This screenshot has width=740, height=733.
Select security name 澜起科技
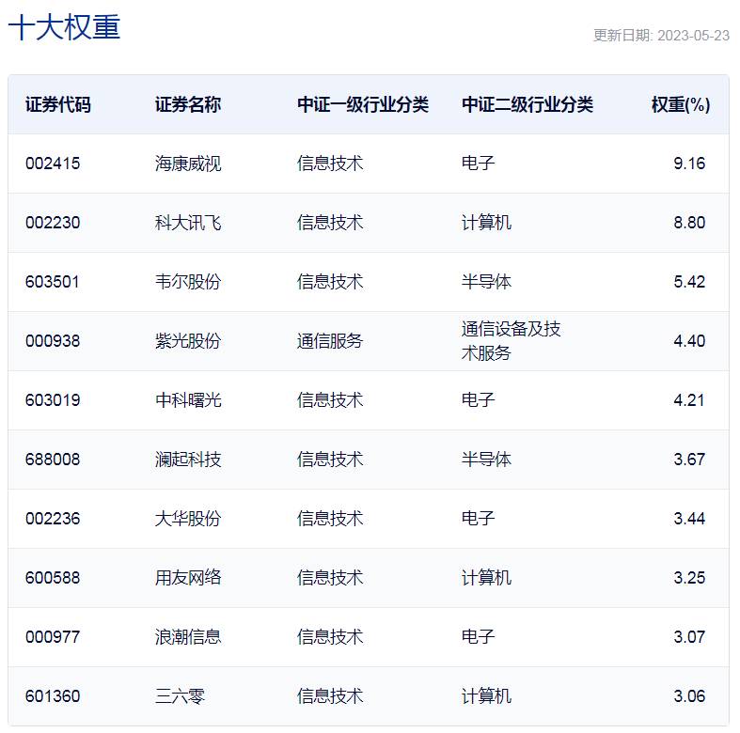[x=188, y=460]
